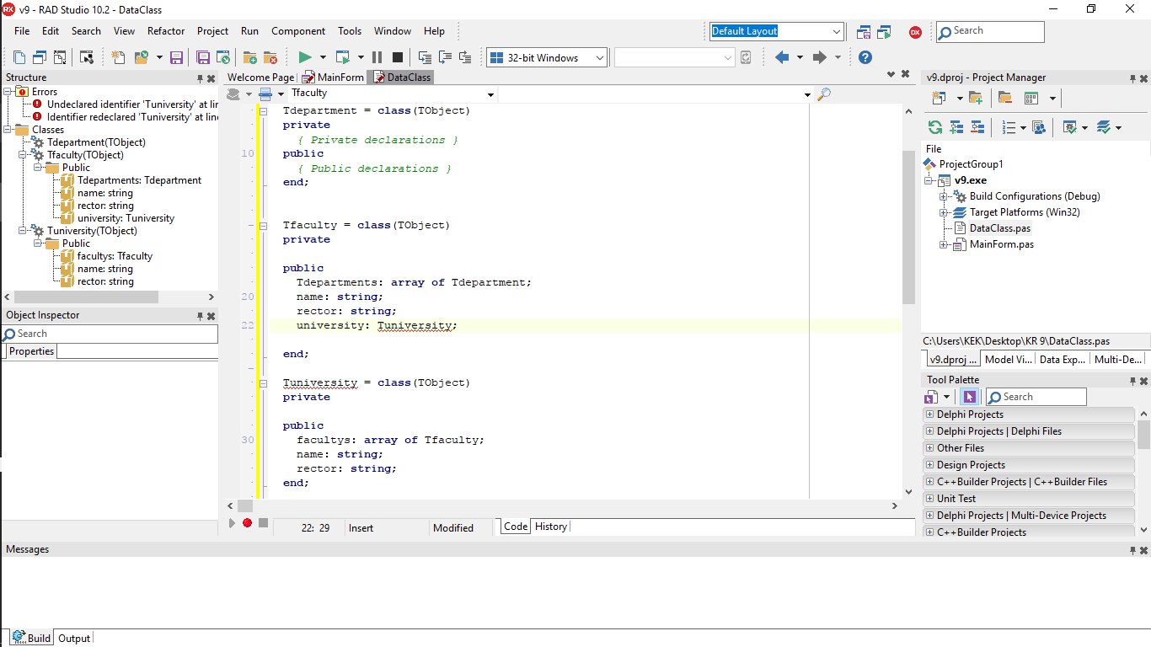Collapse the Tfaculty class code fold
The height and width of the screenshot is (647, 1151).
[264, 226]
